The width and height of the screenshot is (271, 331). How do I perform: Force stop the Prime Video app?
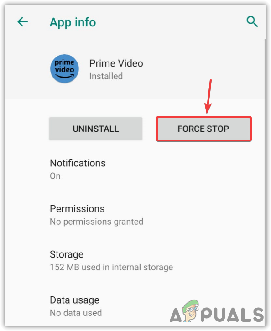(x=203, y=129)
